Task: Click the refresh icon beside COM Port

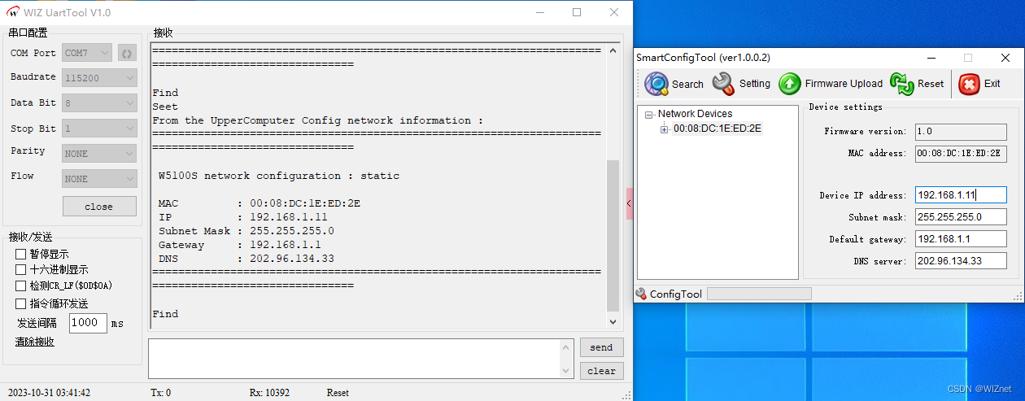Action: pos(127,54)
